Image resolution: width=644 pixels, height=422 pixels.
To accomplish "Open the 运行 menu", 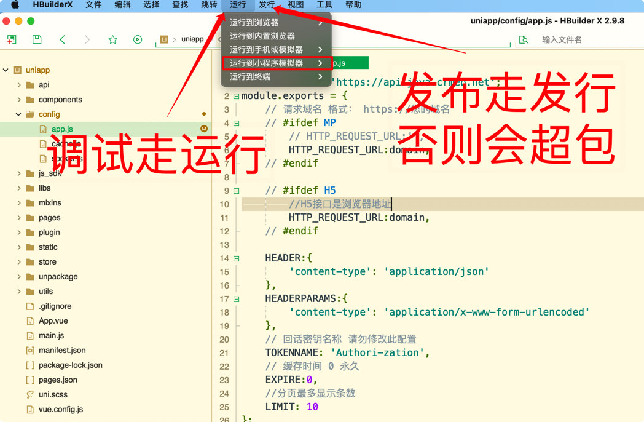I will (238, 5).
